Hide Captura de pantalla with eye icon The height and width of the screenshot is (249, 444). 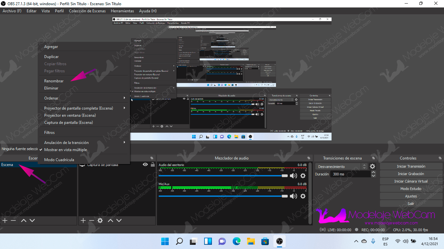[x=145, y=165]
